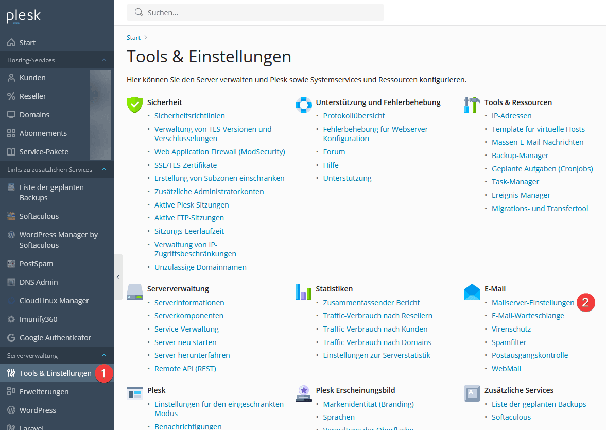Collapse the Serververwaltung sidebar group
Viewport: 606px width, 430px height.
pyautogui.click(x=104, y=356)
